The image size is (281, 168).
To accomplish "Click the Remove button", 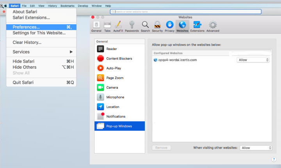I will (161, 148).
